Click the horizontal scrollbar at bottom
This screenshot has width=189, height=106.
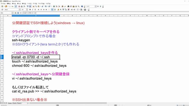[x=68, y=103]
